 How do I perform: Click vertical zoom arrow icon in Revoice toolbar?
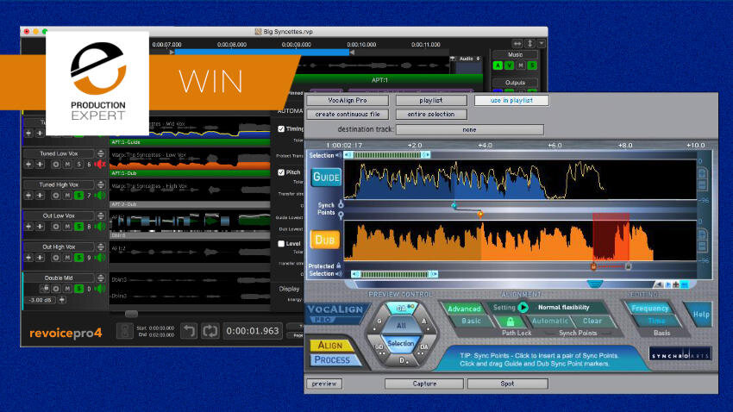pos(530,43)
